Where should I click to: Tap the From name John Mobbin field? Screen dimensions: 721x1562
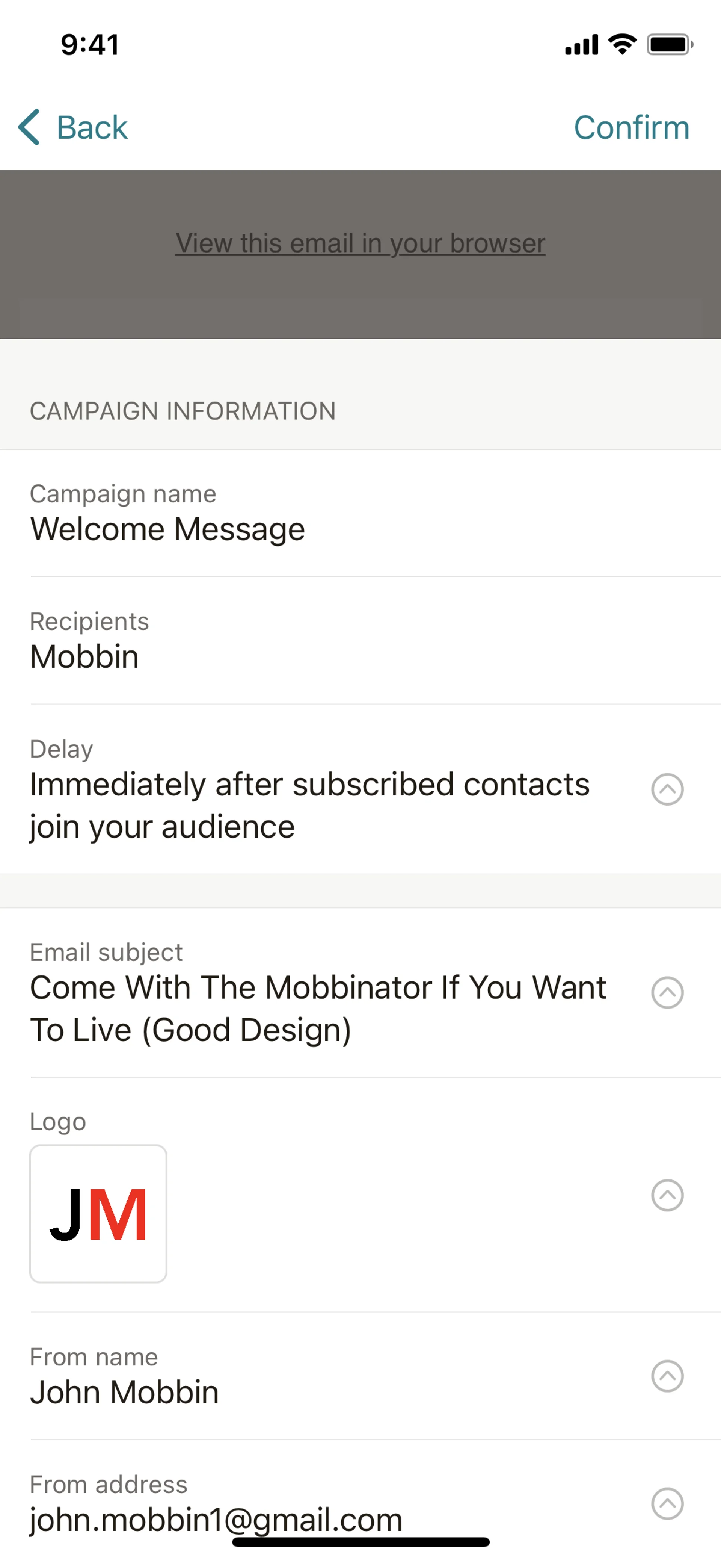[125, 1392]
